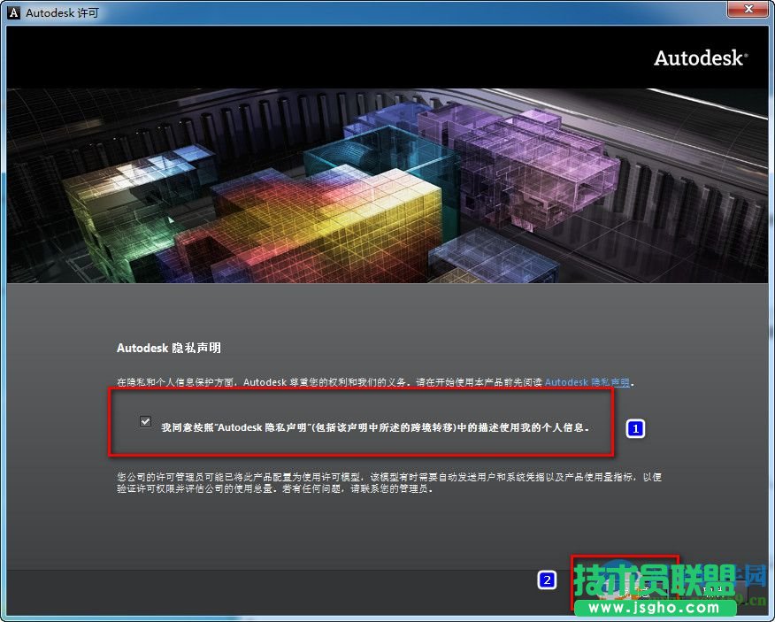Screen dimensions: 775x622
Task: Click the blue numbered marker "1"
Action: [x=635, y=429]
